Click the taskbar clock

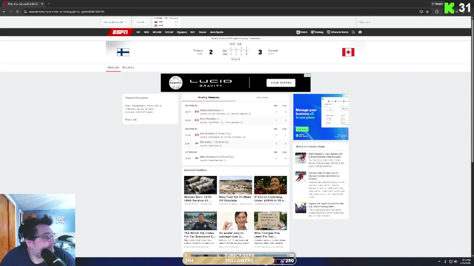click(x=466, y=262)
